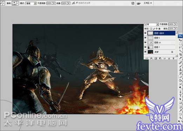
Task: Open layer fill slider arrow
Action: point(176,29)
